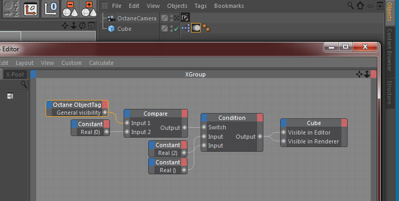Click the Object Manager grip dots icon
The height and width of the screenshot is (201, 399).
(x=104, y=6)
